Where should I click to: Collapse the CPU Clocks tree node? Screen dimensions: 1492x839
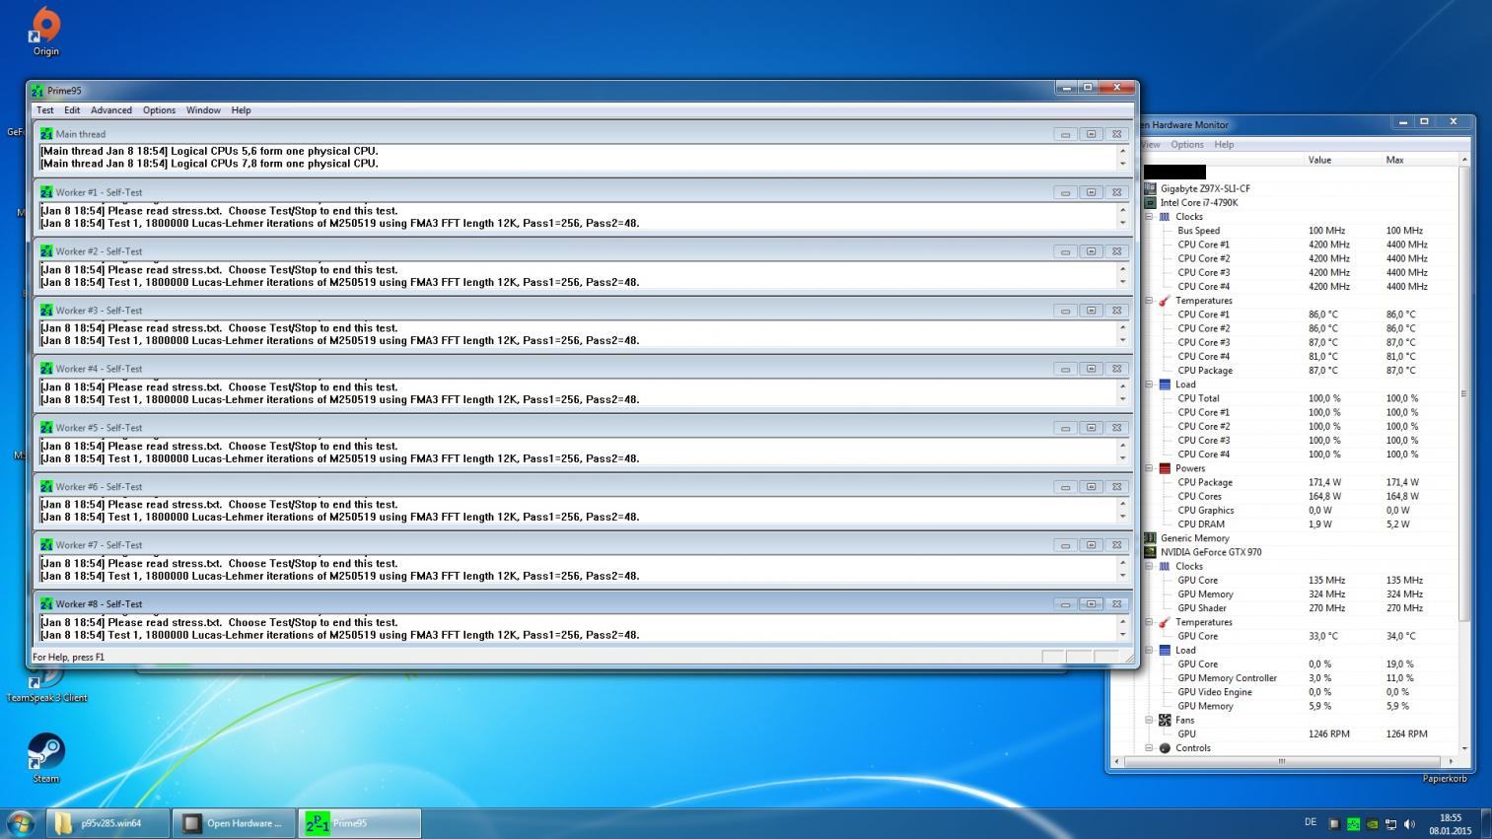click(x=1149, y=217)
